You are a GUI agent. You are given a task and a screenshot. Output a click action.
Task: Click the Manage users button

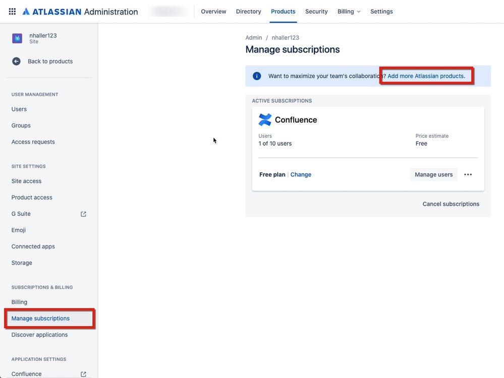point(433,175)
